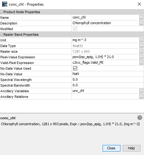Edit the No-Data Value NaN field

[x=108, y=74]
